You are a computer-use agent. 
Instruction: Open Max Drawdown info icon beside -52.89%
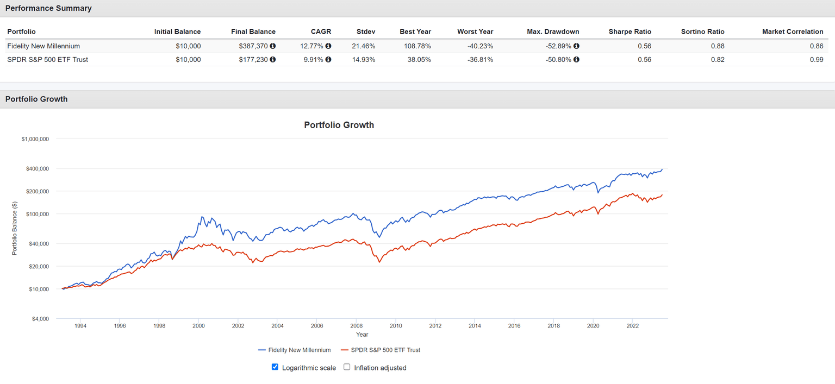pyautogui.click(x=576, y=46)
